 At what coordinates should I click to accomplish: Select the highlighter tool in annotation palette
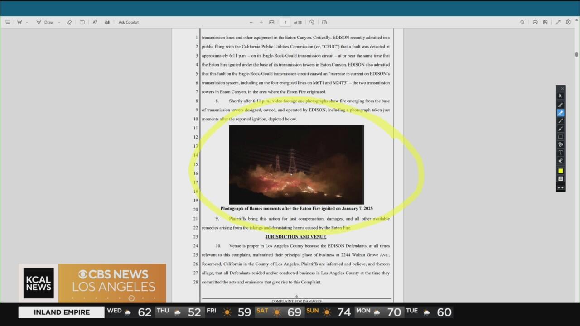561,113
